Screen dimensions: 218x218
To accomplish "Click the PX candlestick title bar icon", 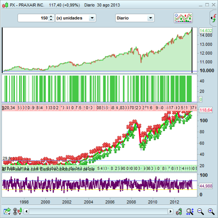I will tap(5, 5).
